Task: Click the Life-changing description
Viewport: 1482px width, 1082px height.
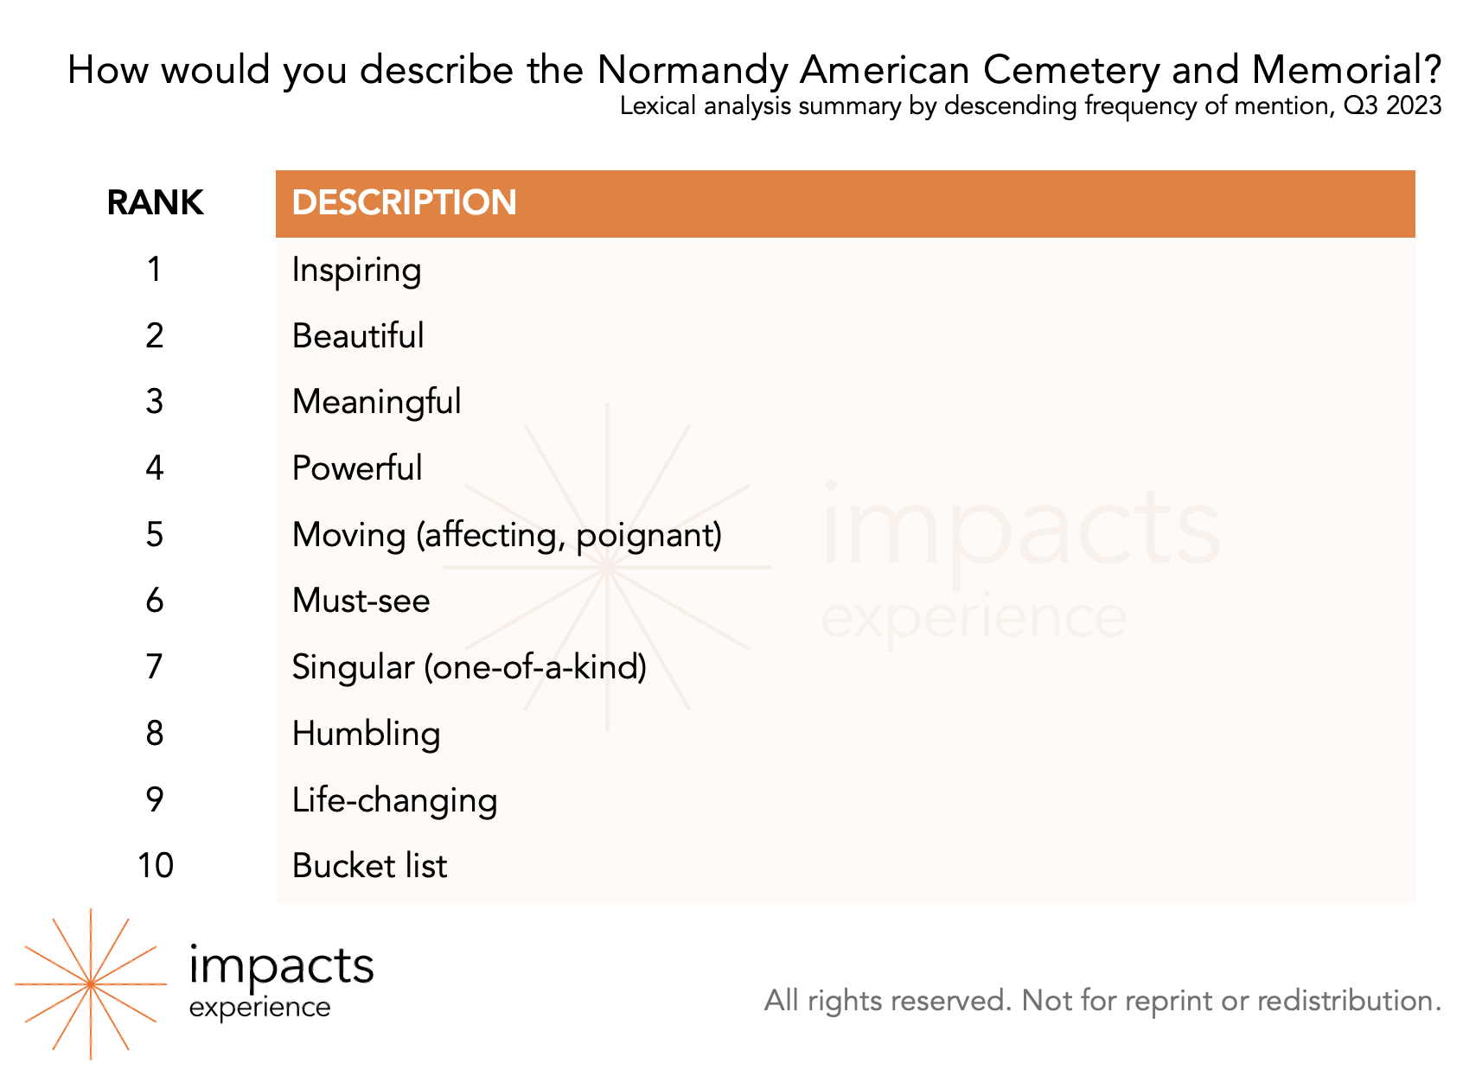Action: (x=395, y=801)
